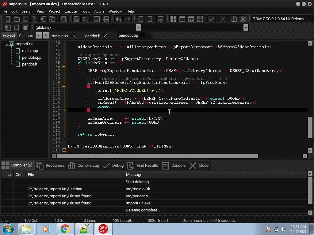Open the Windows Start menu
The height and width of the screenshot is (235, 314).
pyautogui.click(x=8, y=229)
